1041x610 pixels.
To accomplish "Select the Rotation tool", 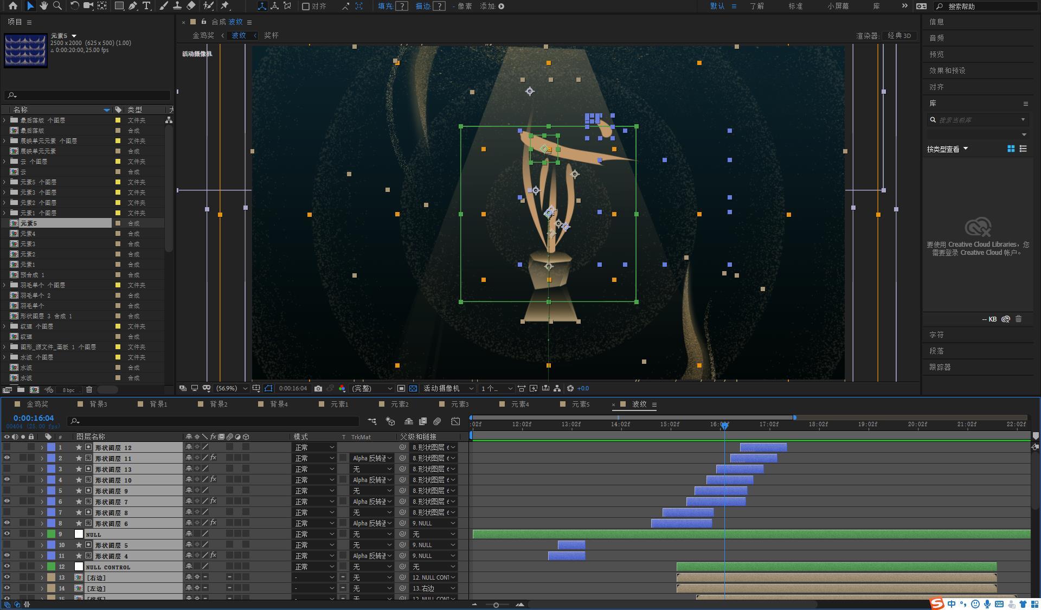I will point(74,6).
